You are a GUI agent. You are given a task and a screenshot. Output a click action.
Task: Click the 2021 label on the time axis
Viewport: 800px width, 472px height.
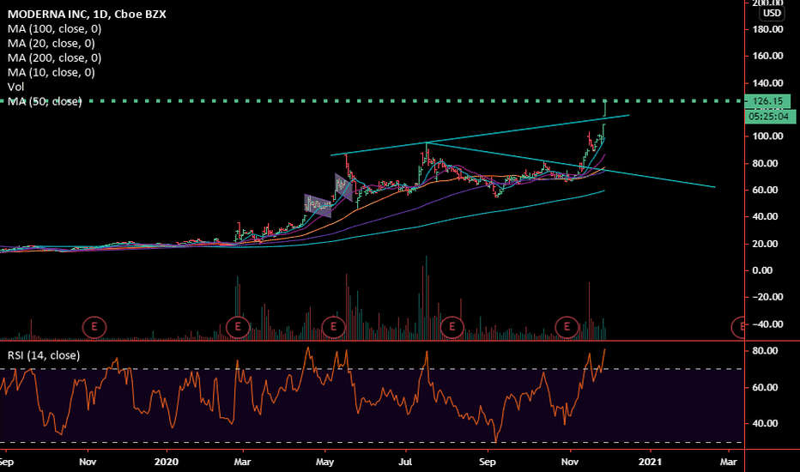pyautogui.click(x=650, y=462)
